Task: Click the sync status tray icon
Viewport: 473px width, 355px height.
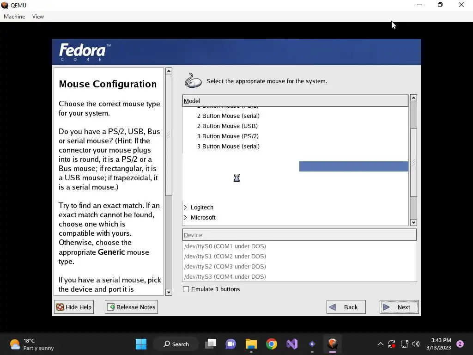Action: [x=392, y=344]
